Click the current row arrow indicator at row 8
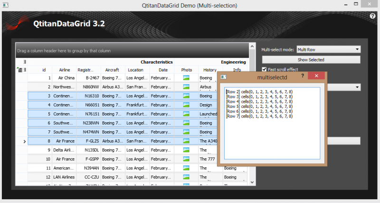 point(25,141)
